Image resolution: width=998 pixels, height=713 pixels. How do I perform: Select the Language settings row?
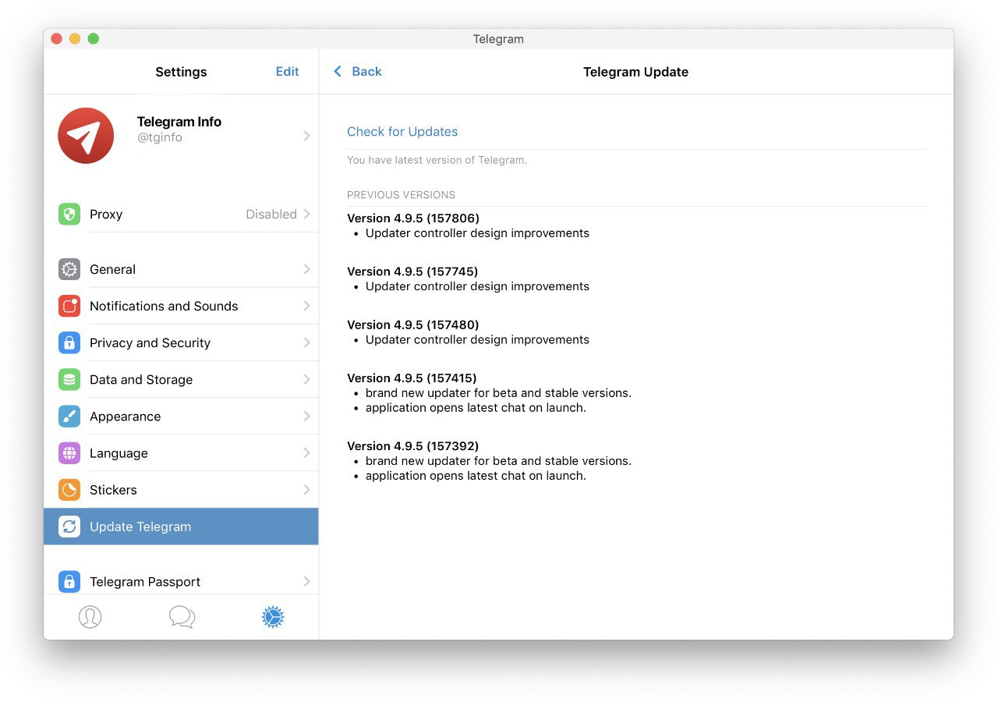181,453
